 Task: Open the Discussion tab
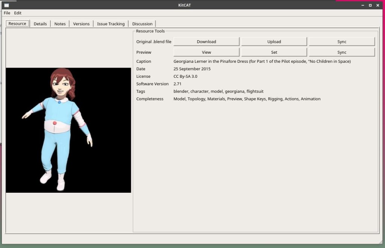pos(142,23)
